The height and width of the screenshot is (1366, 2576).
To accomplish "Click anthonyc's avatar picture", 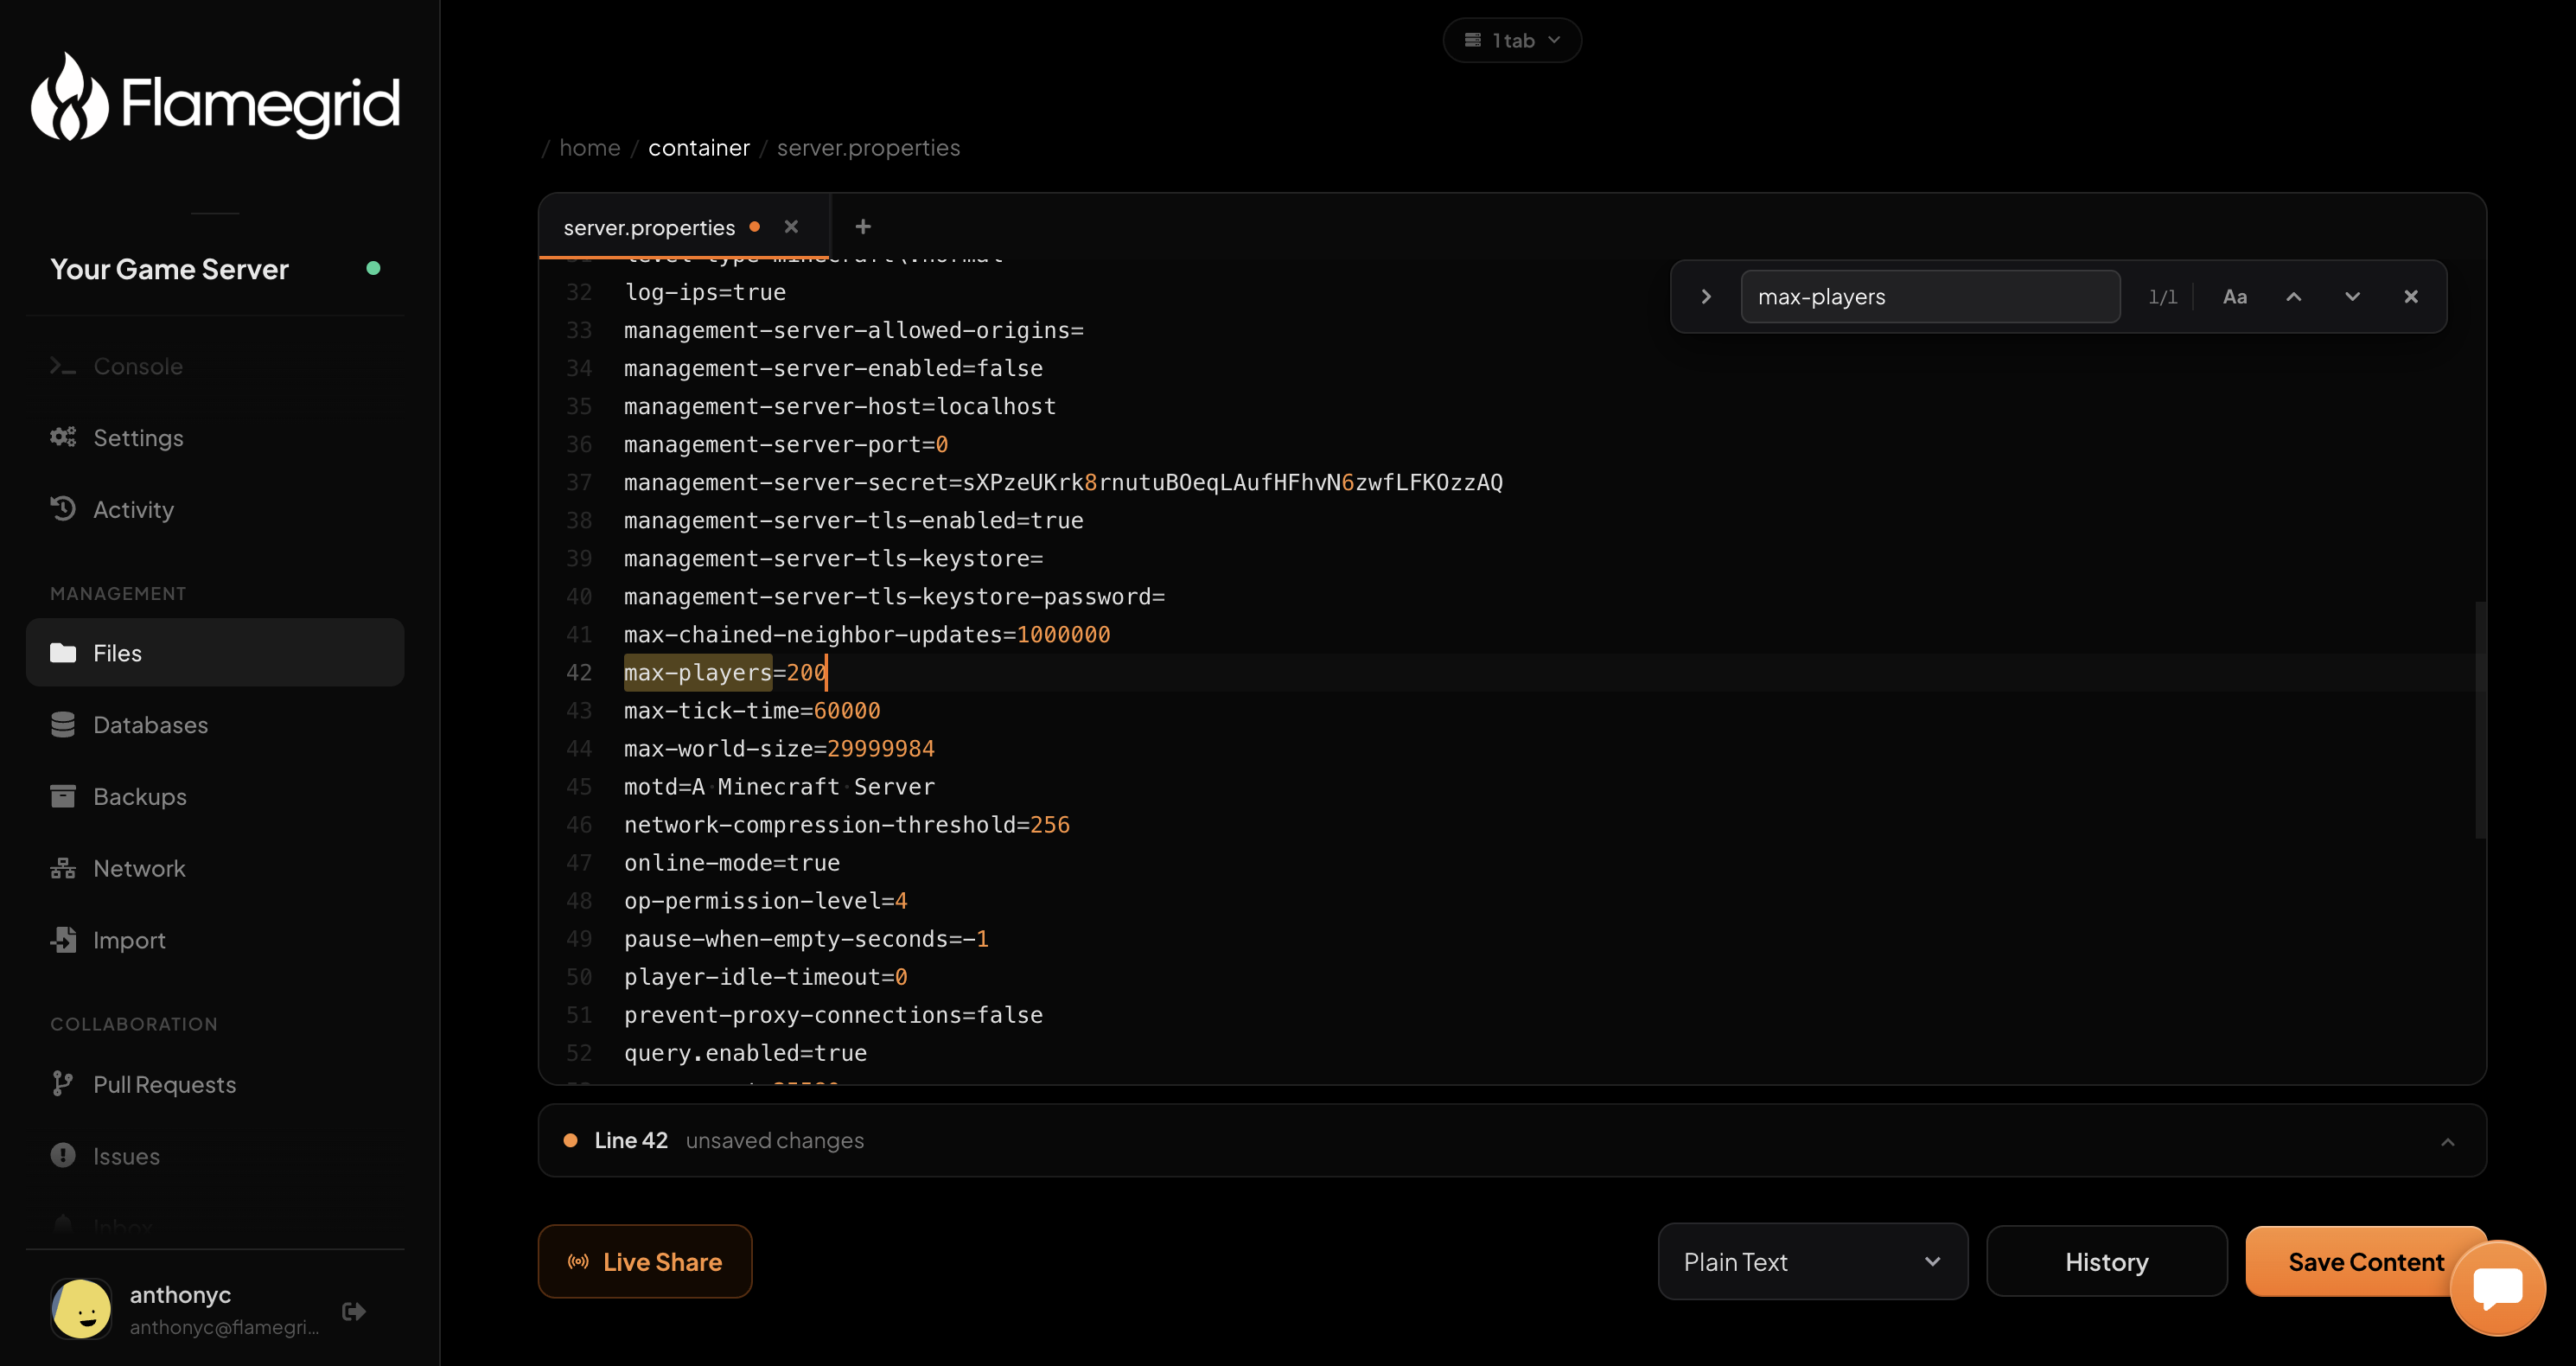I will 81,1309.
